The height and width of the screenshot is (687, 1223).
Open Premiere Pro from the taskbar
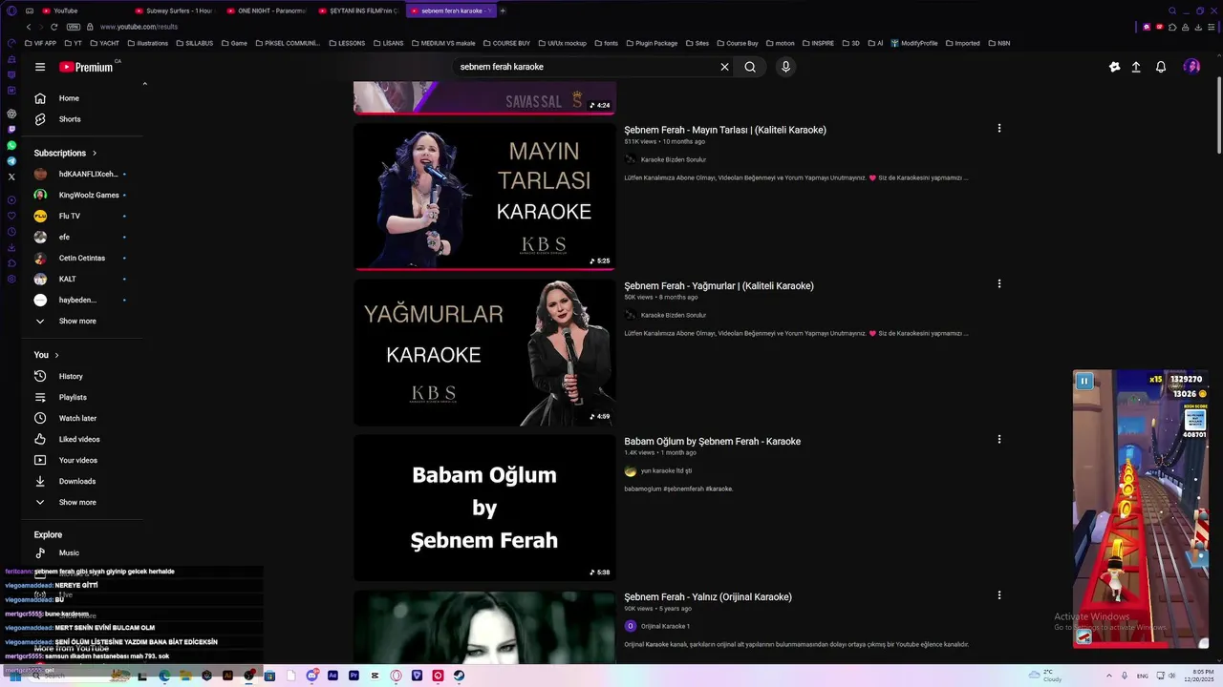[354, 676]
